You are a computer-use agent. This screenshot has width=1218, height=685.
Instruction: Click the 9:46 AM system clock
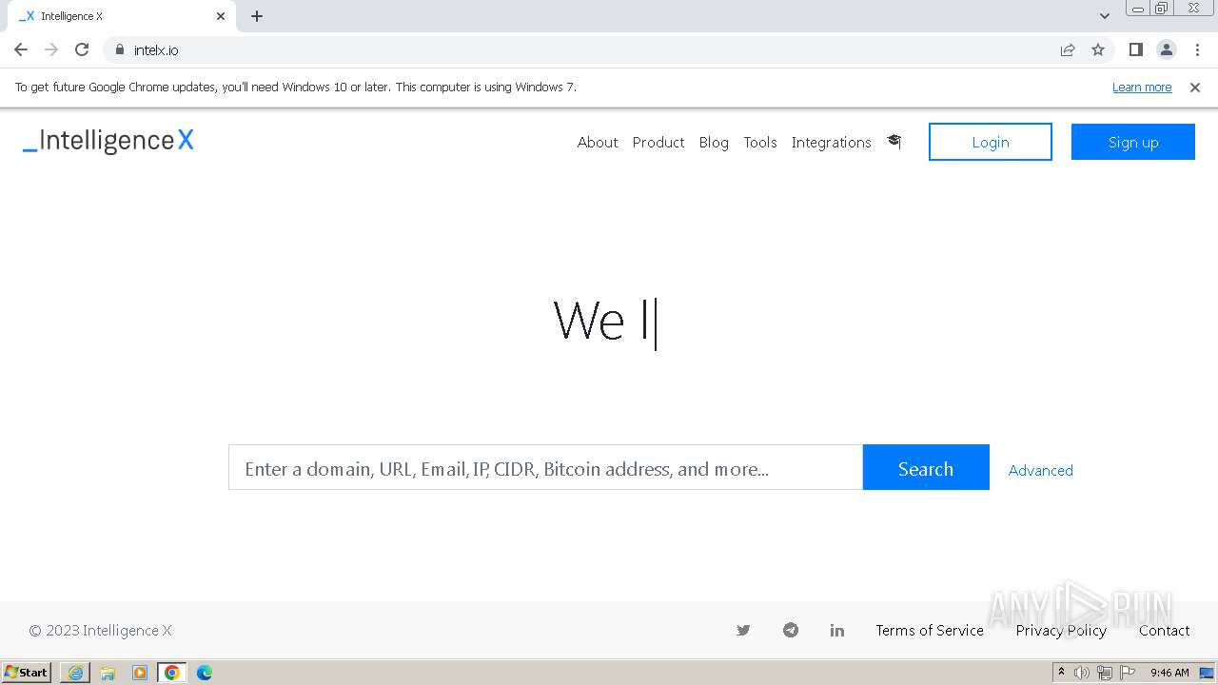[x=1169, y=673]
